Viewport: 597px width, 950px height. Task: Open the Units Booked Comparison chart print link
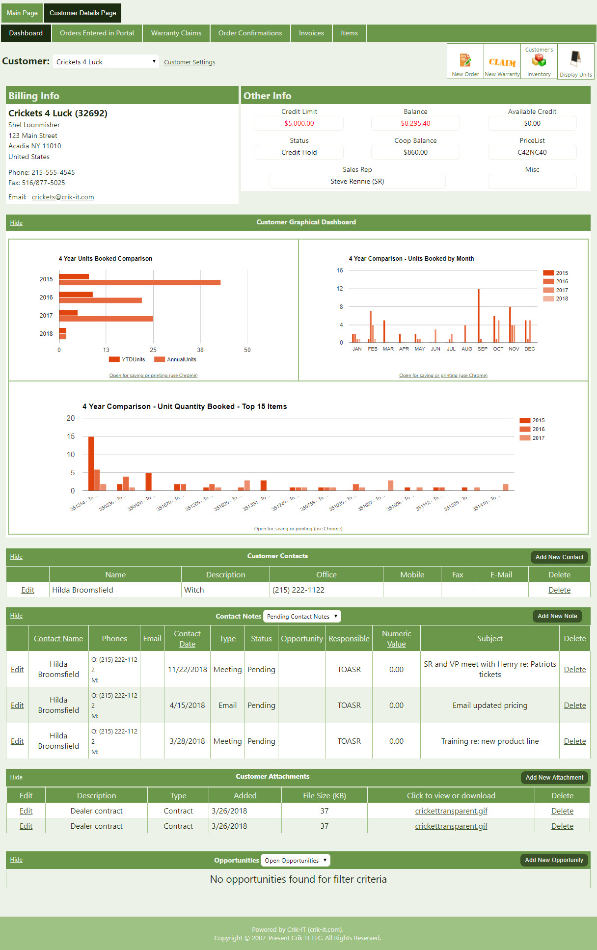coord(153,376)
